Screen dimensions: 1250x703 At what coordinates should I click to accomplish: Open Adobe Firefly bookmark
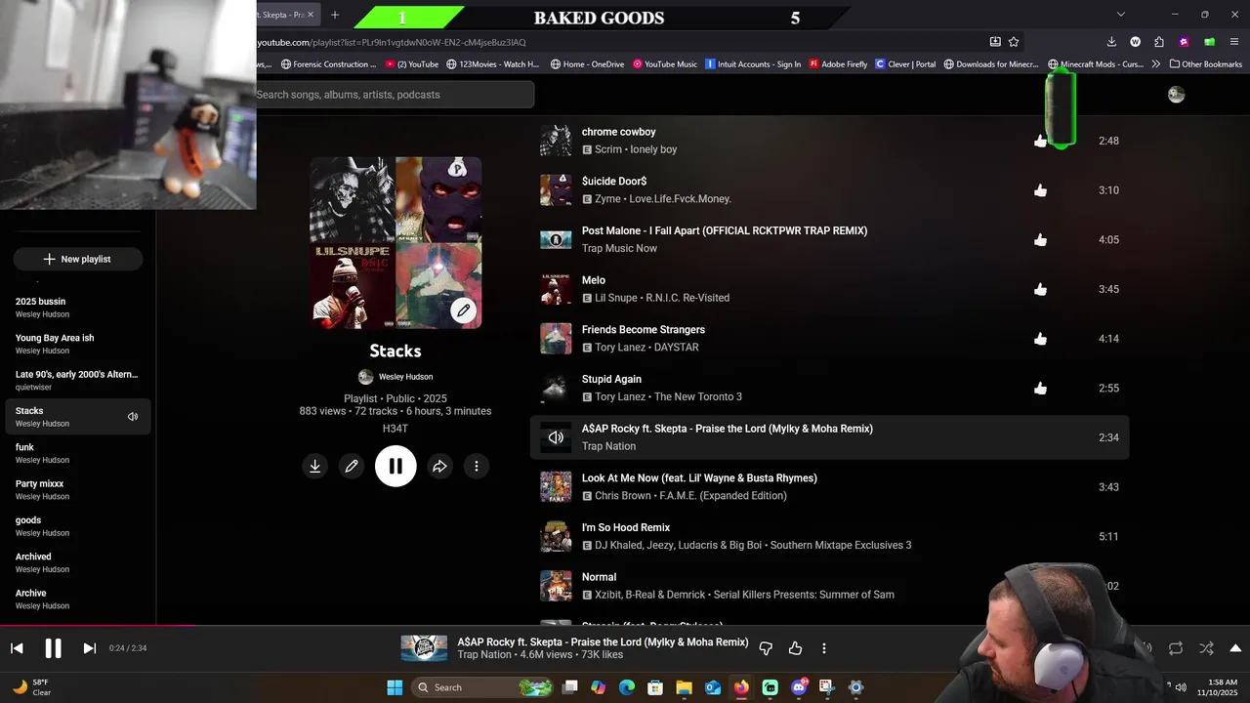(838, 64)
